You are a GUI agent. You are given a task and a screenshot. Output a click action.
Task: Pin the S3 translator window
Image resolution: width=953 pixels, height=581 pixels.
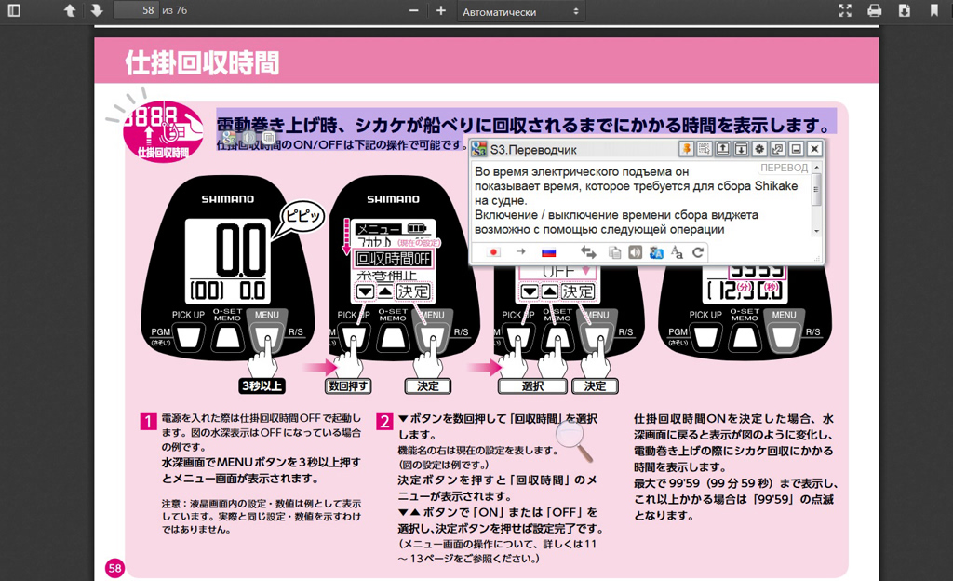(687, 149)
